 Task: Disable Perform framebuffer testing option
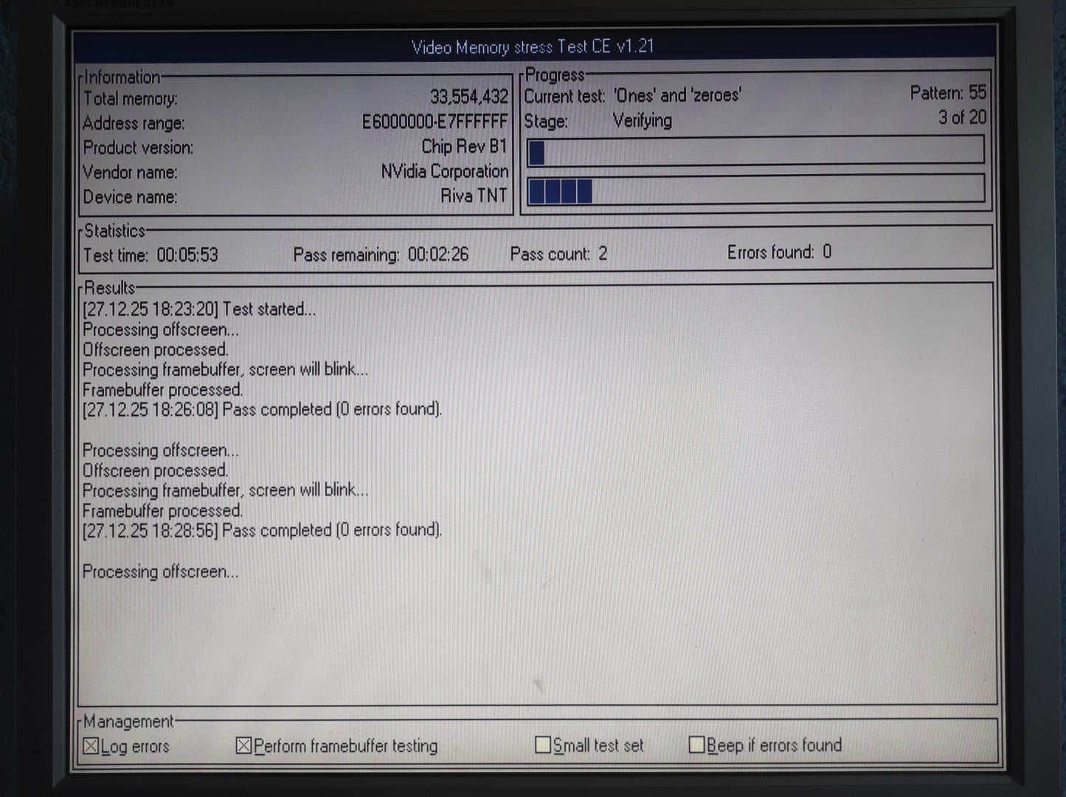[244, 746]
